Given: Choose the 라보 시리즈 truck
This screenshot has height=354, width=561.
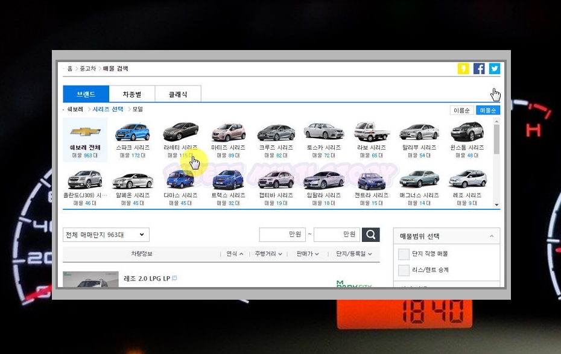Looking at the screenshot, I should [x=372, y=140].
